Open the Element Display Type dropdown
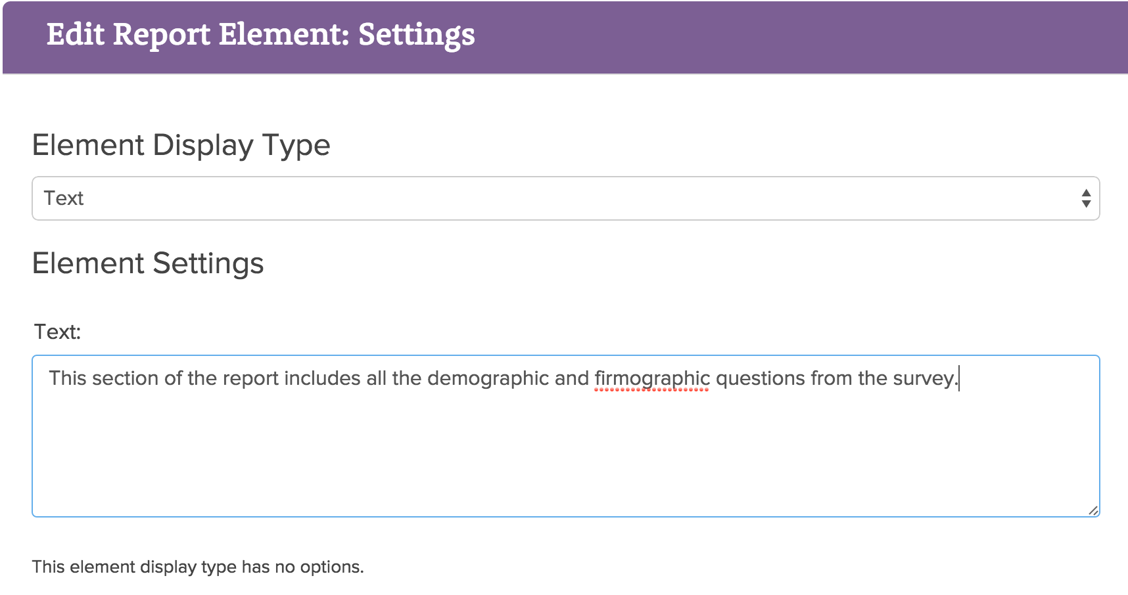 (565, 198)
